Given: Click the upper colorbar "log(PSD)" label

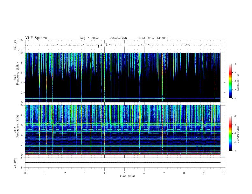Looking at the screenshot, I should (x=238, y=82).
